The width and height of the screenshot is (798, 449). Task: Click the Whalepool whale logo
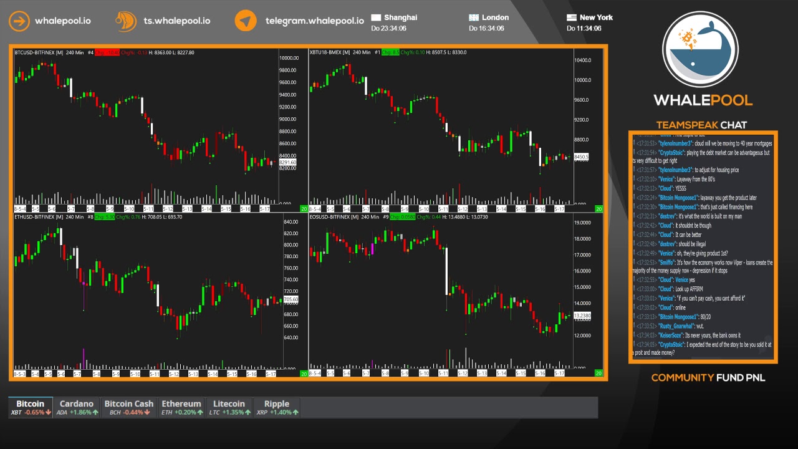click(701, 49)
